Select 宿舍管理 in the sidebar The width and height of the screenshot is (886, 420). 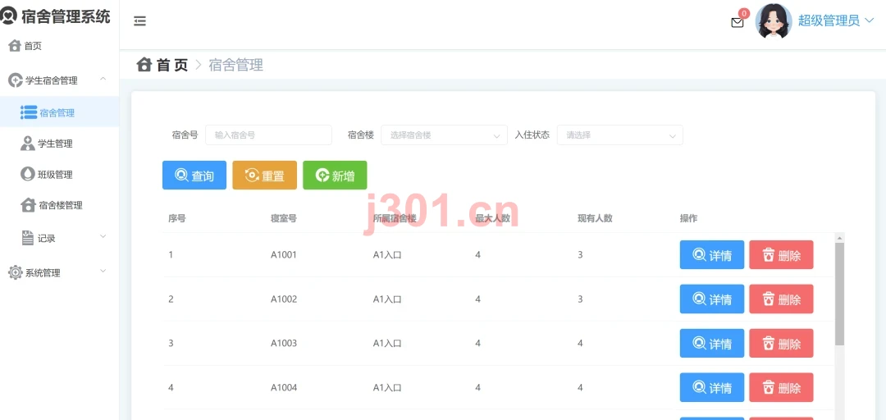pyautogui.click(x=59, y=112)
